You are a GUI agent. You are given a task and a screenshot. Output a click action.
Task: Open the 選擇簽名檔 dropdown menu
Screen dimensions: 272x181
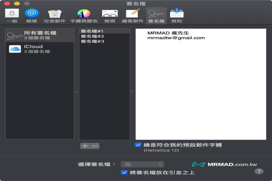142,164
